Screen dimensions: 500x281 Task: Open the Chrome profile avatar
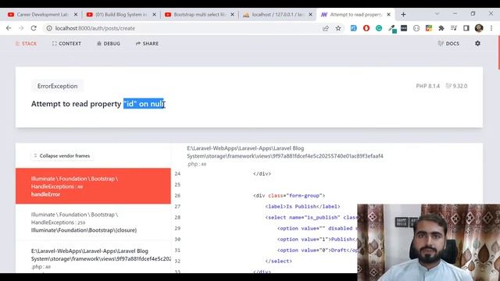pyautogui.click(x=479, y=28)
